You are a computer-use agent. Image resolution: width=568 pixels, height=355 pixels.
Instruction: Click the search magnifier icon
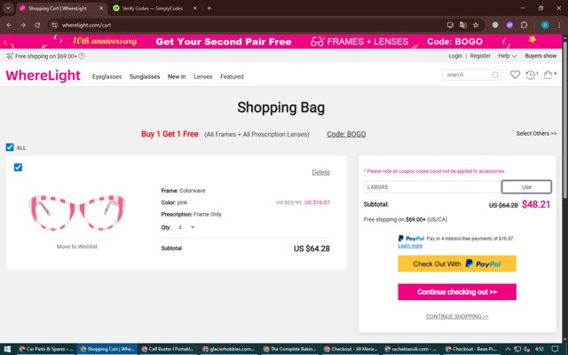click(x=495, y=75)
